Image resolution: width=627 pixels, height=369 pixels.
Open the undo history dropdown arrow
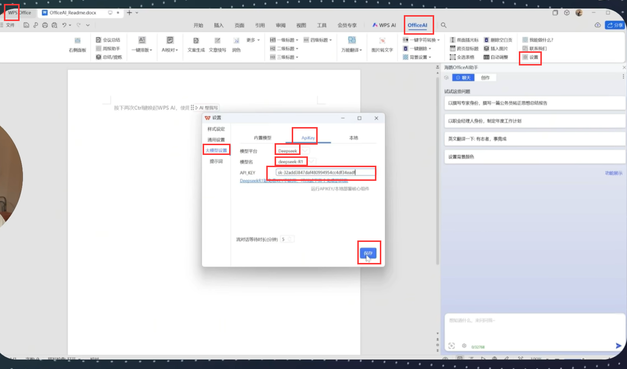pyautogui.click(x=70, y=25)
